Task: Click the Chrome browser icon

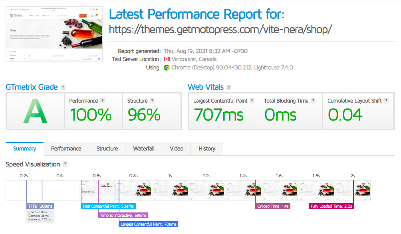Action: 167,67
